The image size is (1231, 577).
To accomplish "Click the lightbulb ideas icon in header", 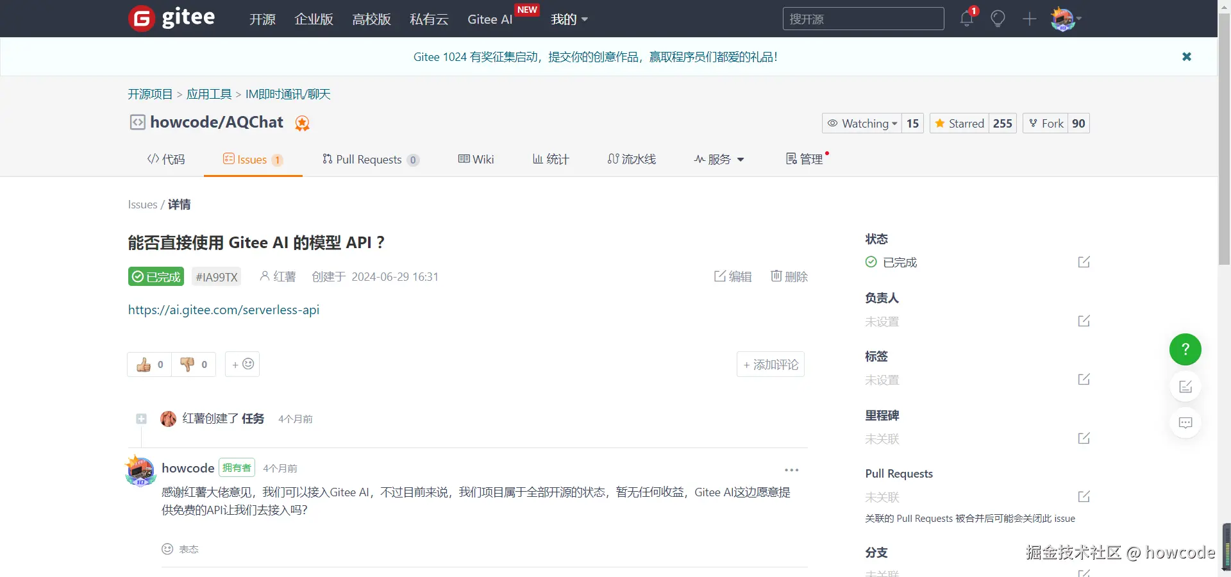I will point(998,19).
